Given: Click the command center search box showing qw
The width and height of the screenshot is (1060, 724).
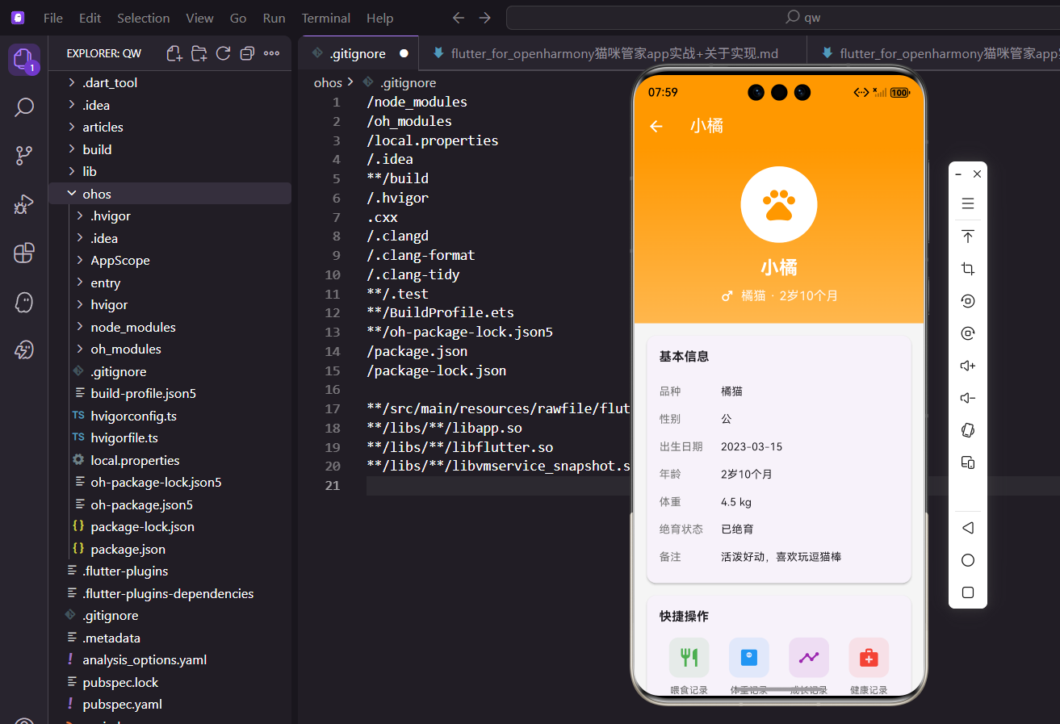Looking at the screenshot, I should [783, 18].
